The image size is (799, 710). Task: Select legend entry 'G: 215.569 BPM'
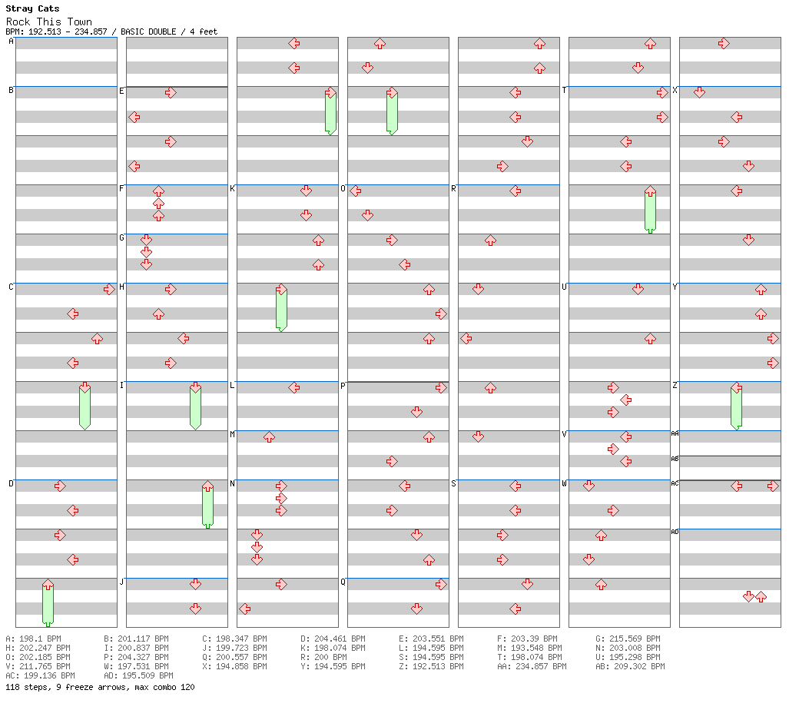[628, 639]
